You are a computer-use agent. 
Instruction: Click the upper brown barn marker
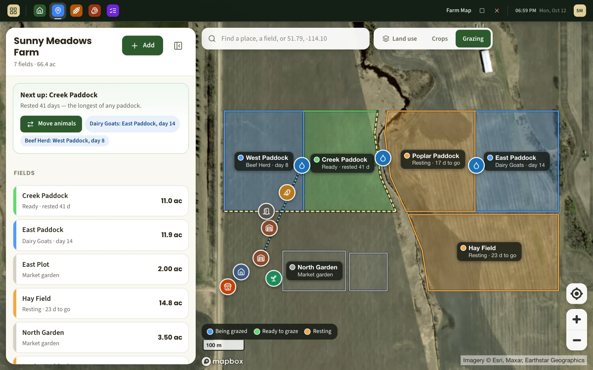pyautogui.click(x=269, y=228)
